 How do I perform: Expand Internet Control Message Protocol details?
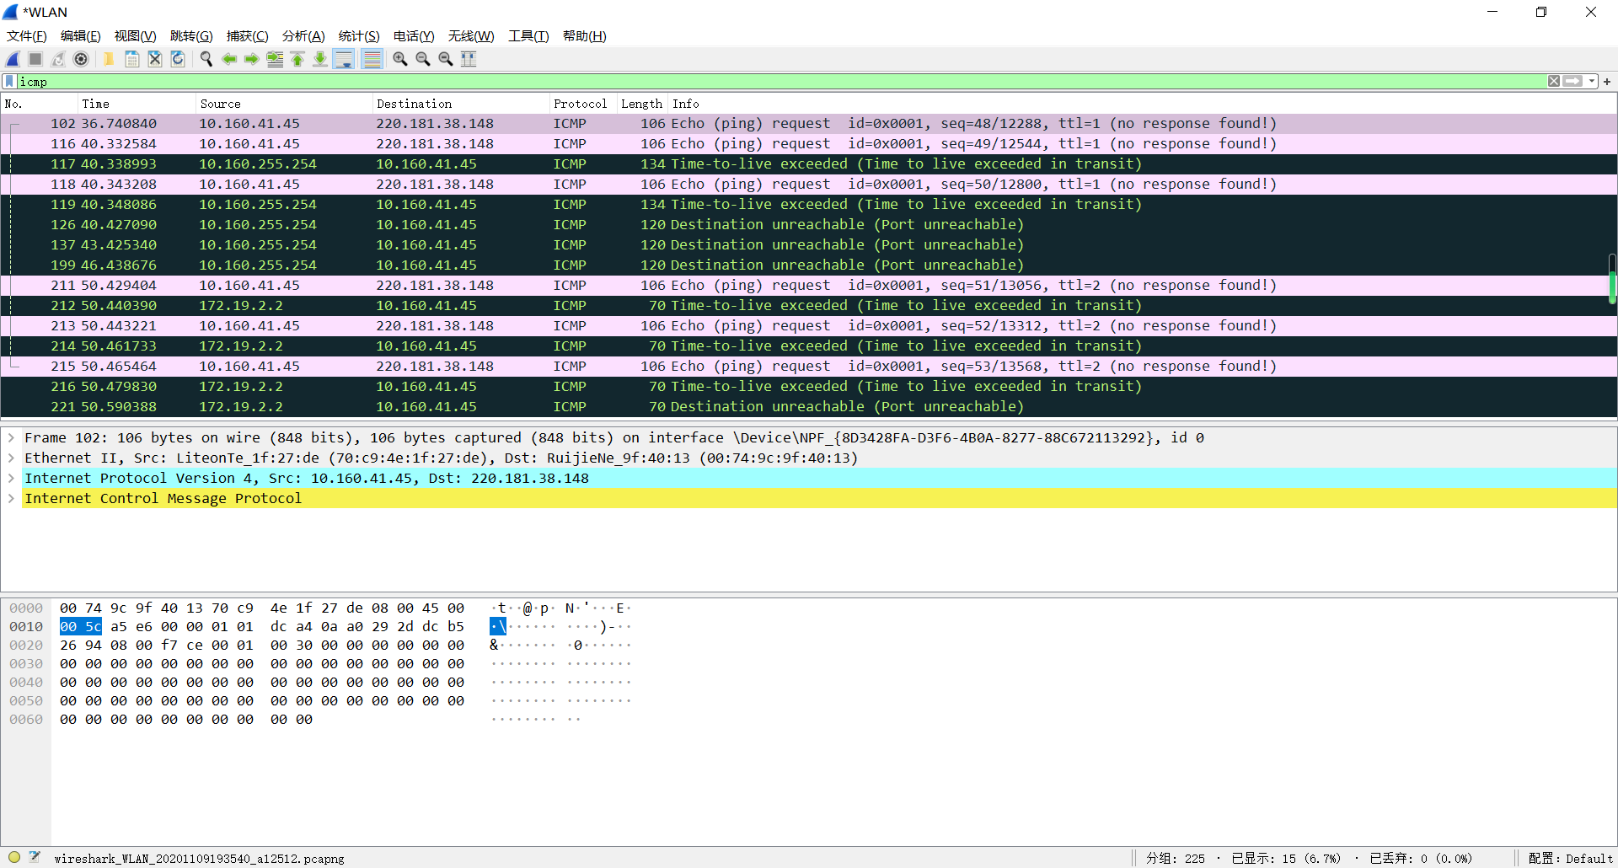[x=11, y=499]
